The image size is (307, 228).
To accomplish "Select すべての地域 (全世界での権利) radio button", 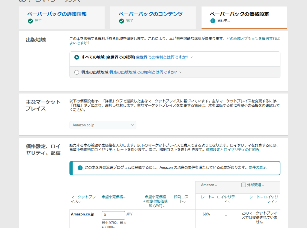I will (76, 57).
